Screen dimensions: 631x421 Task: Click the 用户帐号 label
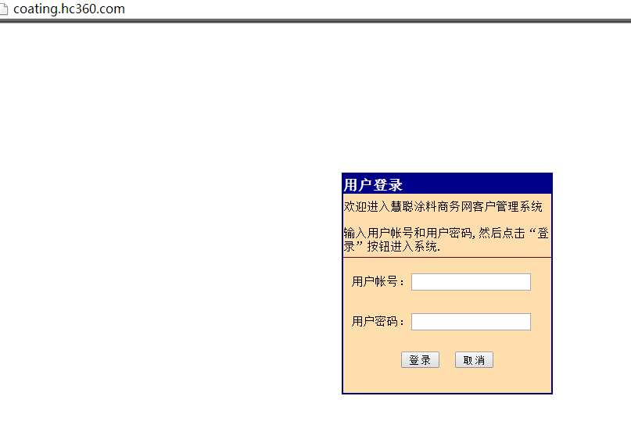pyautogui.click(x=378, y=281)
